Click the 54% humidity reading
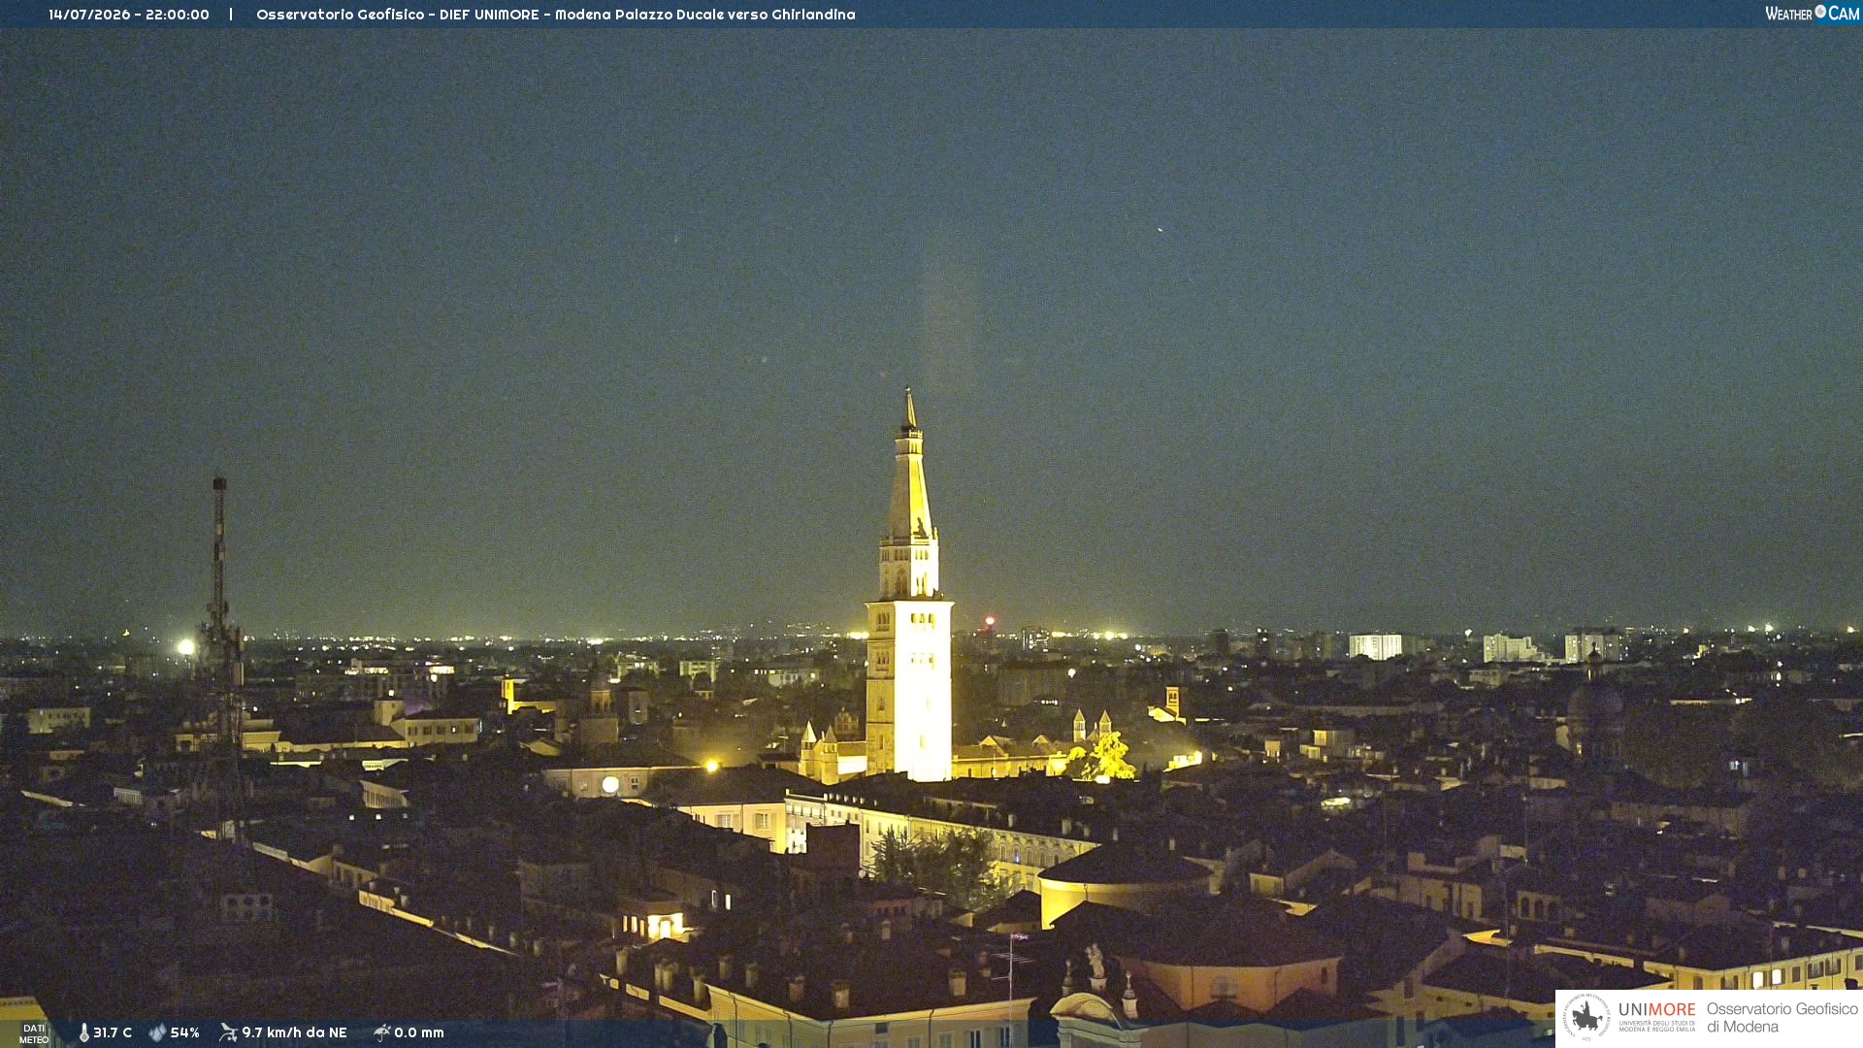The width and height of the screenshot is (1863, 1048). 185,1032
